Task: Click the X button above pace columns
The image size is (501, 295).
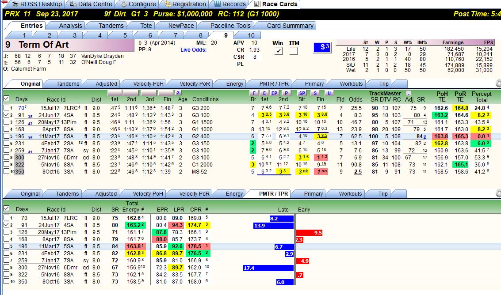Action: point(178,93)
